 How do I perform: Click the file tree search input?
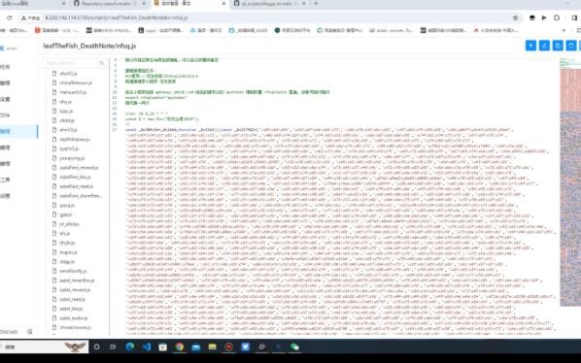70,63
